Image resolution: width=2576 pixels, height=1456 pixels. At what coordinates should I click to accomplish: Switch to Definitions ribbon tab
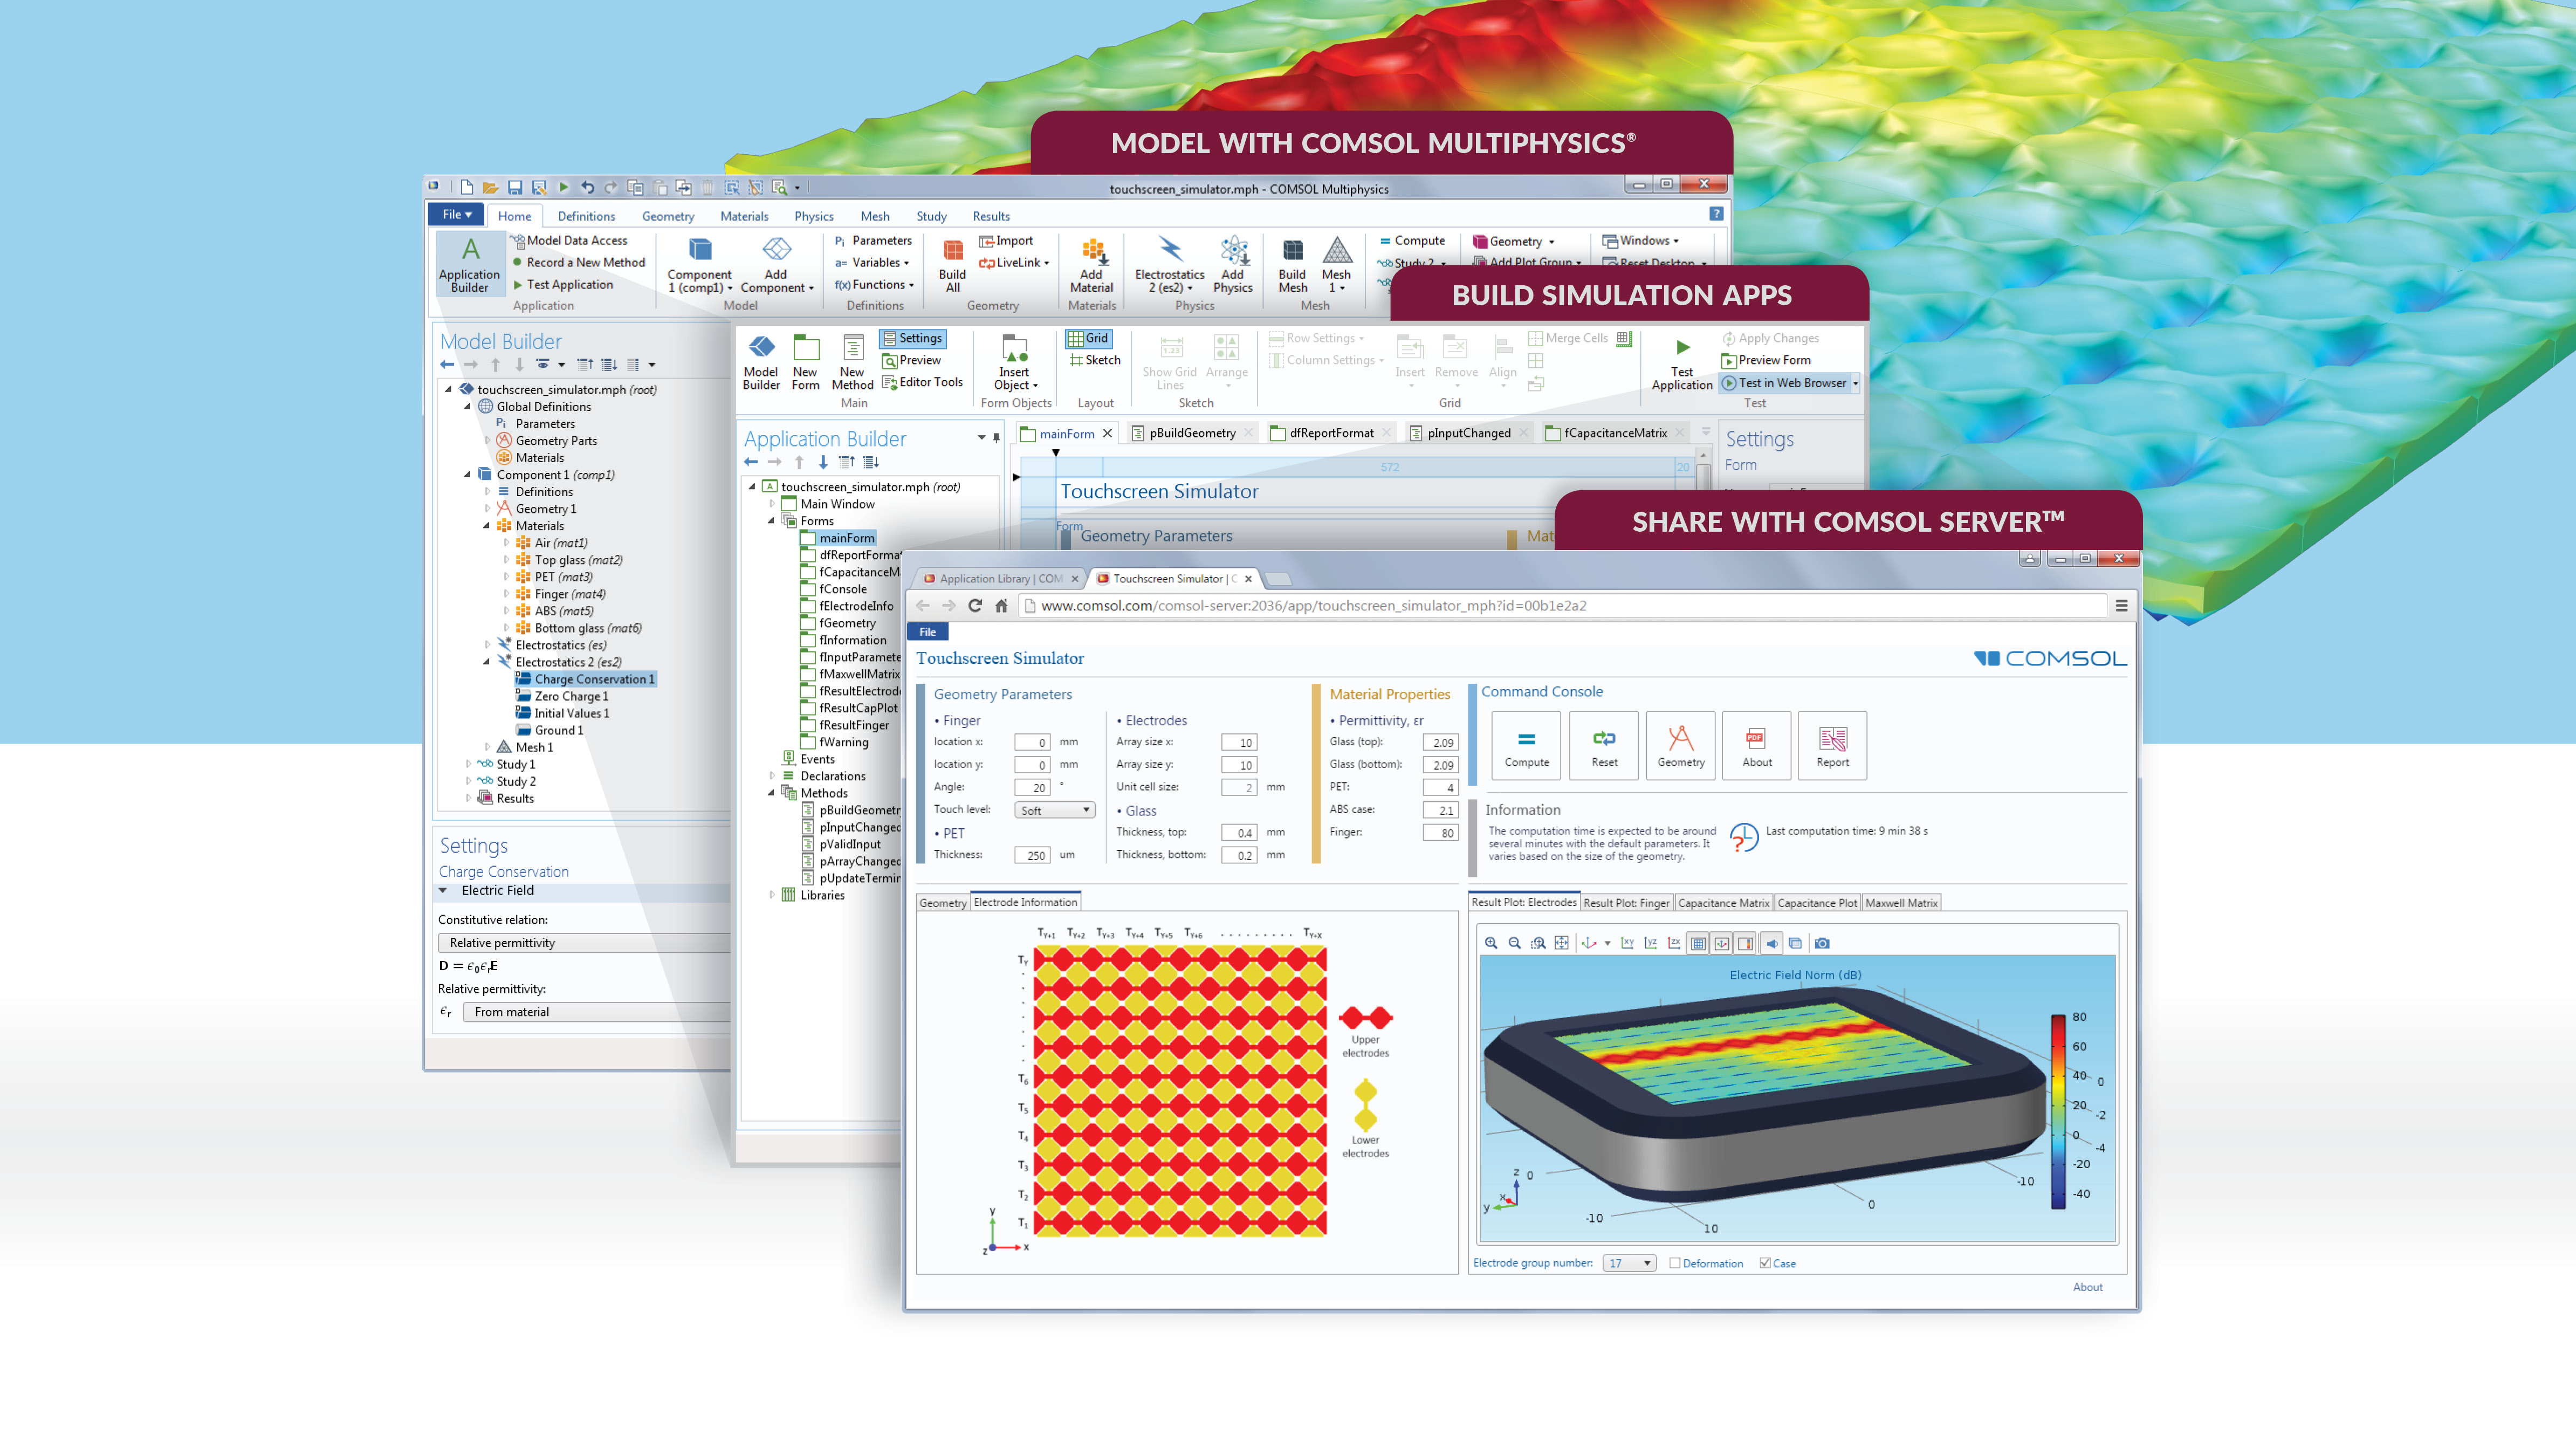point(586,216)
